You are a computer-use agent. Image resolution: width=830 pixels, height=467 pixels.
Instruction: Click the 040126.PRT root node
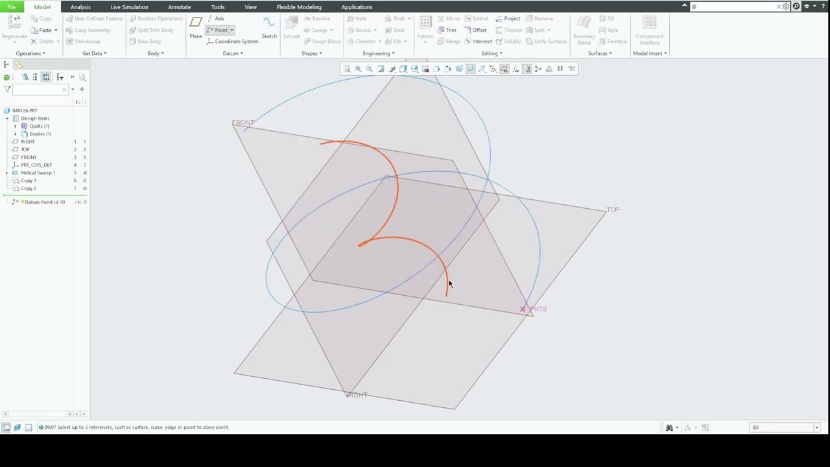click(25, 111)
